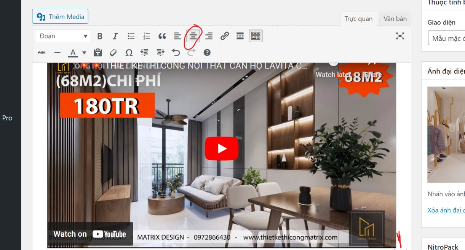Play the embedded YouTube video

[x=221, y=148]
